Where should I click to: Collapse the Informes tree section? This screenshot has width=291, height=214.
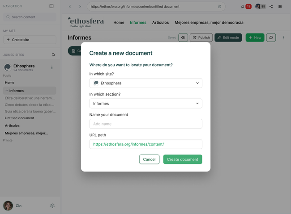click(x=7, y=91)
